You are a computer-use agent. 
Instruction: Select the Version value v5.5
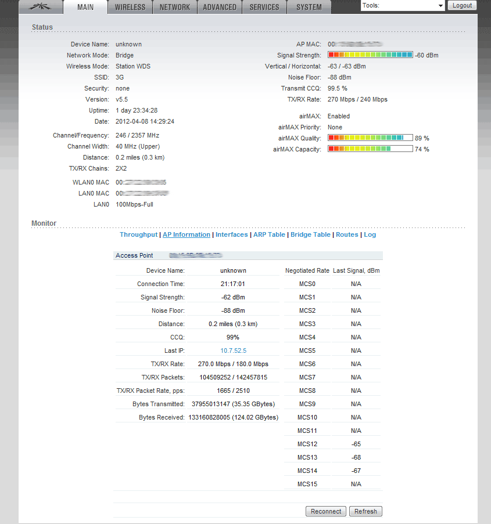coord(122,99)
